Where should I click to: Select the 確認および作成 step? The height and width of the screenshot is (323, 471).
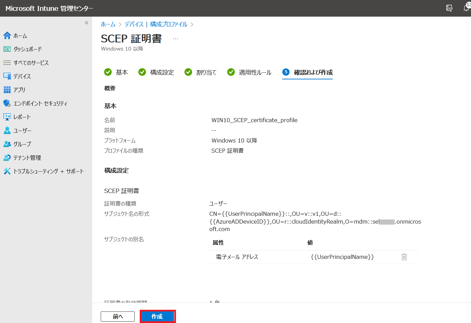[307, 72]
